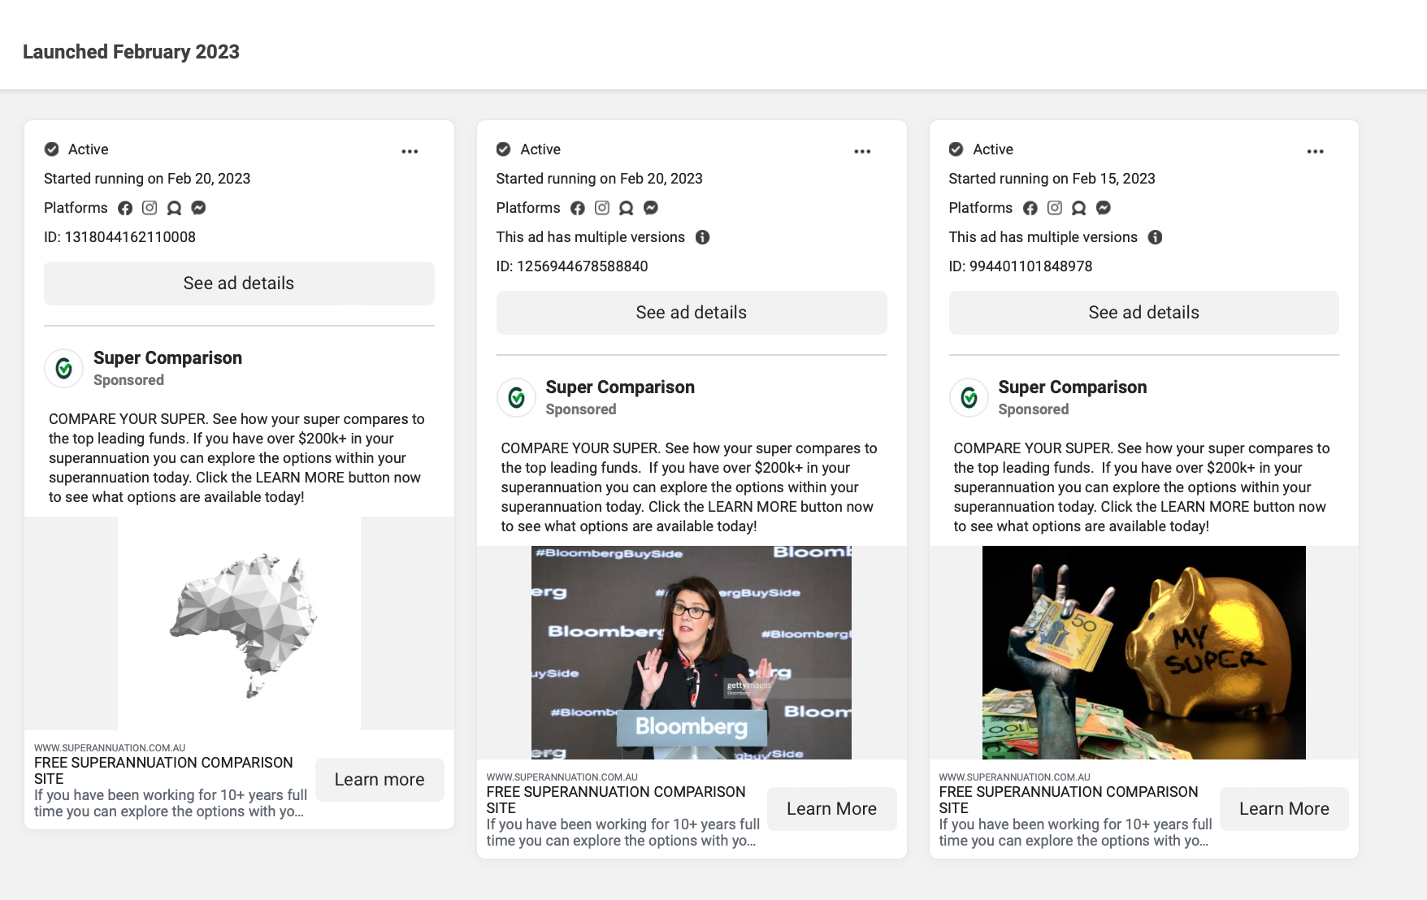Click Facebook platform icon on first ad
The width and height of the screenshot is (1427, 900).
point(125,208)
